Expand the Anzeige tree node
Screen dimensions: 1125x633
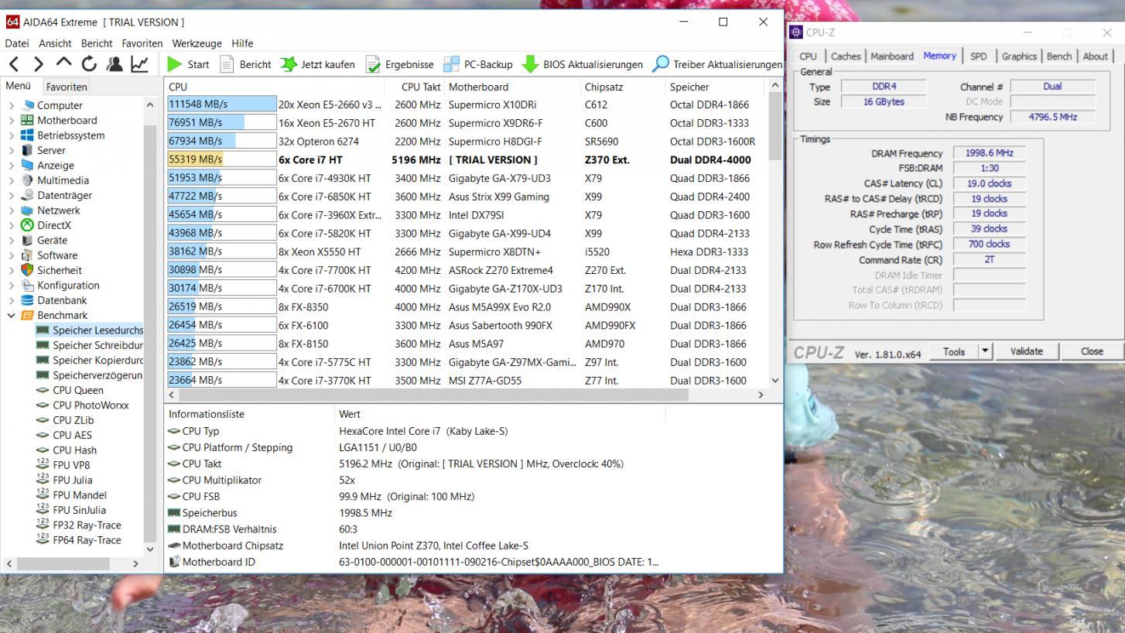pos(12,165)
